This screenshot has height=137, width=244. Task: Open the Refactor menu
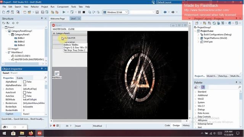[x=35, y=7]
